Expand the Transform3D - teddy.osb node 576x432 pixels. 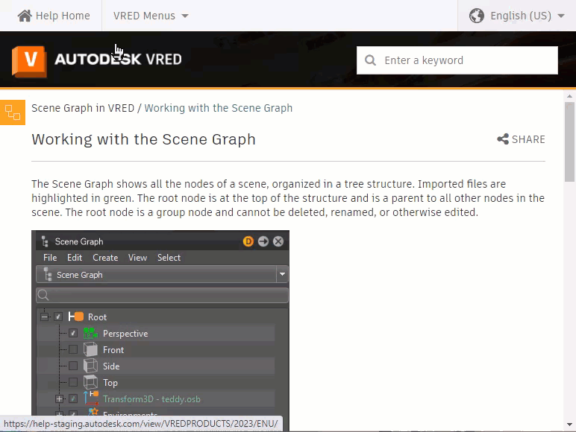(x=59, y=398)
